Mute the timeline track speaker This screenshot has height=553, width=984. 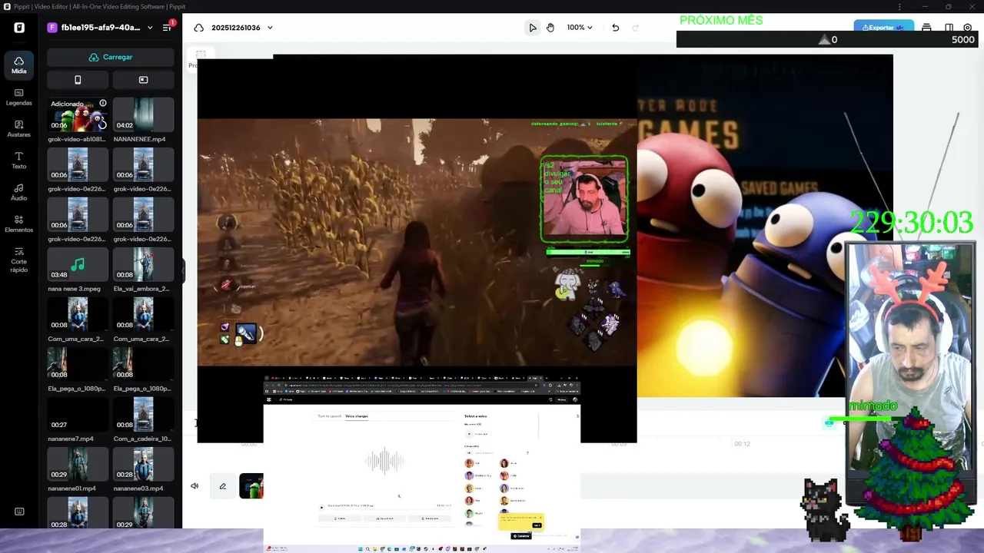(x=194, y=485)
